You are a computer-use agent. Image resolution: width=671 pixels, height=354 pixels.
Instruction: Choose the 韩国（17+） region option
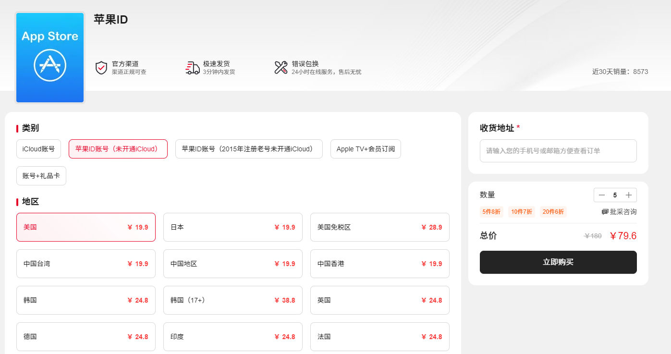coord(233,300)
